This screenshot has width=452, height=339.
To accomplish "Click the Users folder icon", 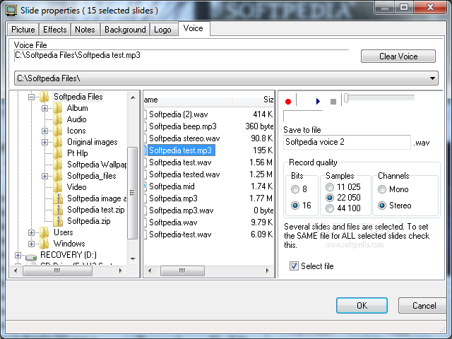I will click(44, 232).
